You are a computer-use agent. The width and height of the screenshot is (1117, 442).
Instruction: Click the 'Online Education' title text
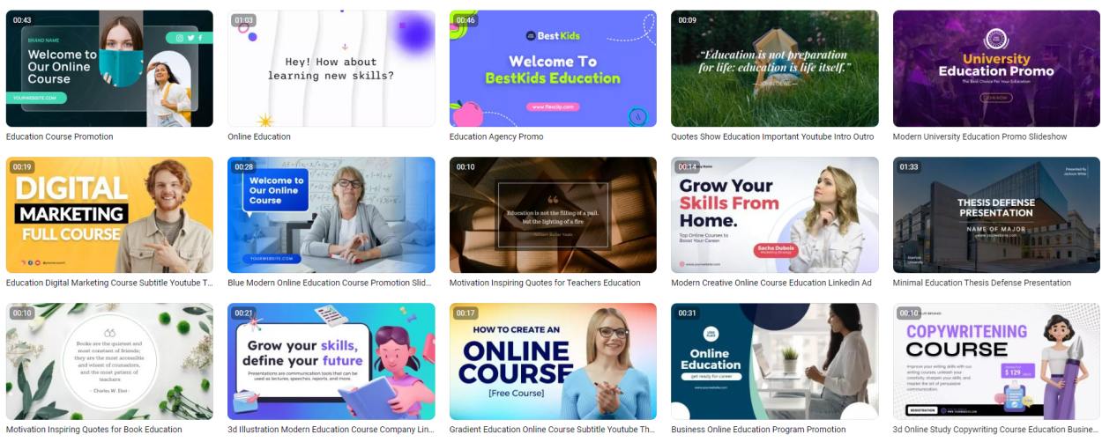259,136
